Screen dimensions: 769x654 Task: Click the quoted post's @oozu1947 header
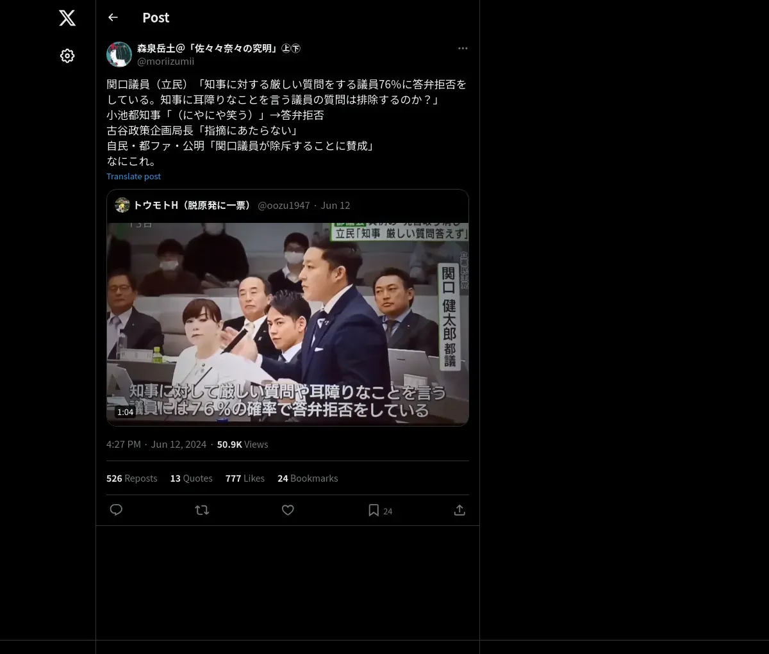[x=284, y=205]
